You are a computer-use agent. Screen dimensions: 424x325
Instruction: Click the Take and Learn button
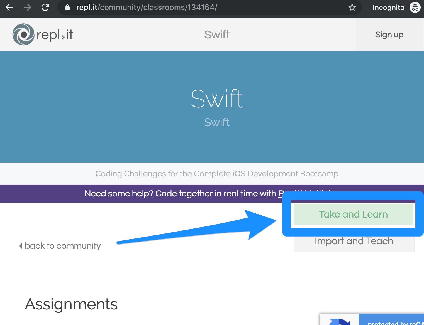pyautogui.click(x=353, y=214)
